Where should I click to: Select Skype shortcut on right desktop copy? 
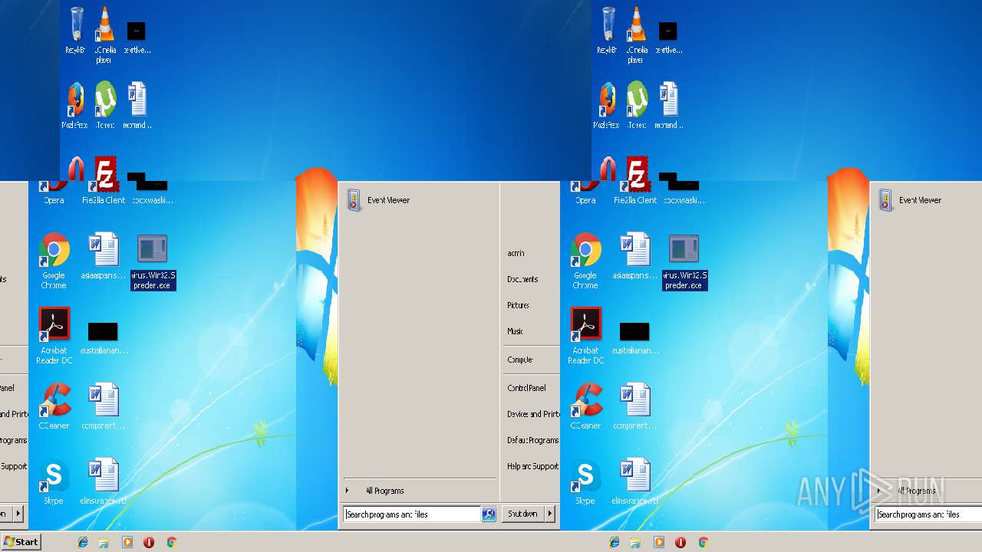pos(585,481)
